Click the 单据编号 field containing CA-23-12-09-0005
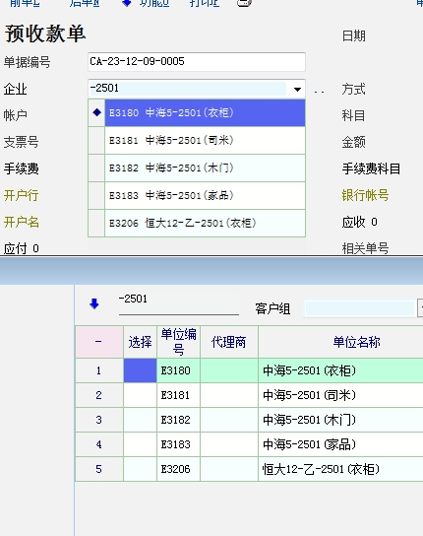This screenshot has width=423, height=536. tap(197, 62)
